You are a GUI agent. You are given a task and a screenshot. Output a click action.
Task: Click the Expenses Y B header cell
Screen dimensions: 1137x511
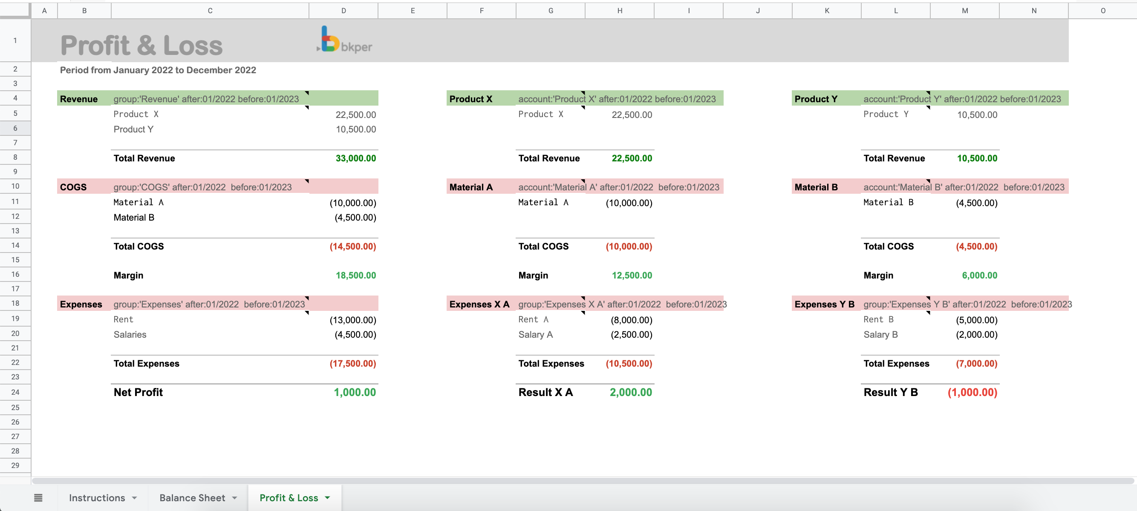coord(824,304)
